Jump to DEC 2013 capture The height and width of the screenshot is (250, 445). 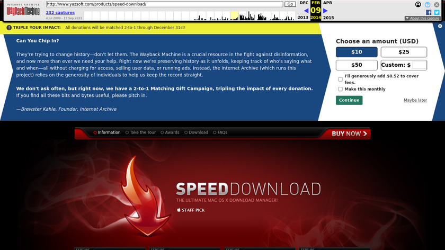pos(304,3)
